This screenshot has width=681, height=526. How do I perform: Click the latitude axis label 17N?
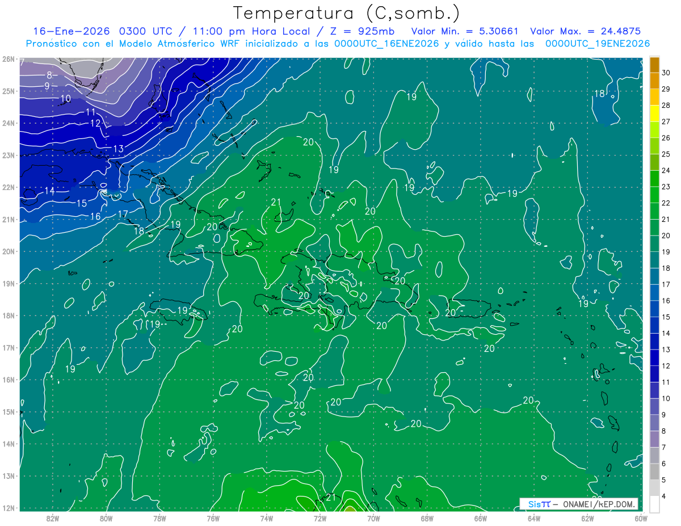pos(8,347)
